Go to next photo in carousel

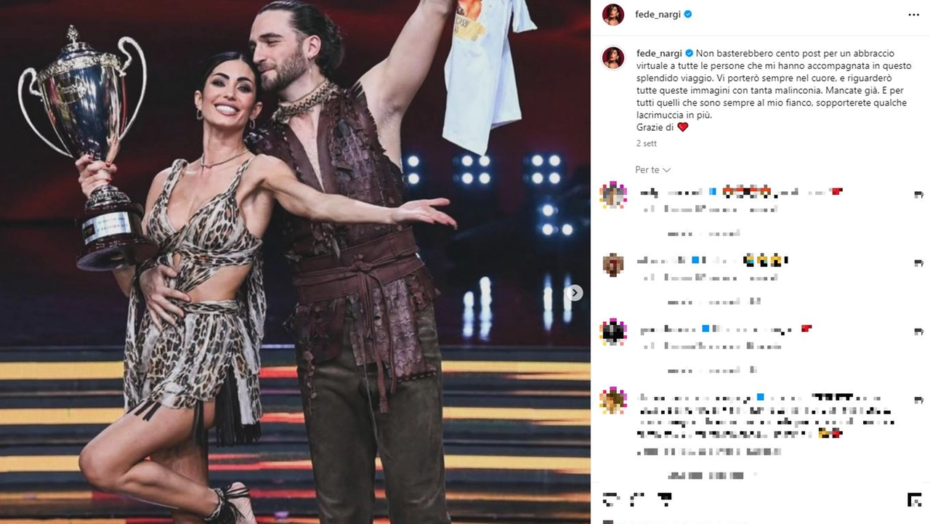[x=575, y=293]
